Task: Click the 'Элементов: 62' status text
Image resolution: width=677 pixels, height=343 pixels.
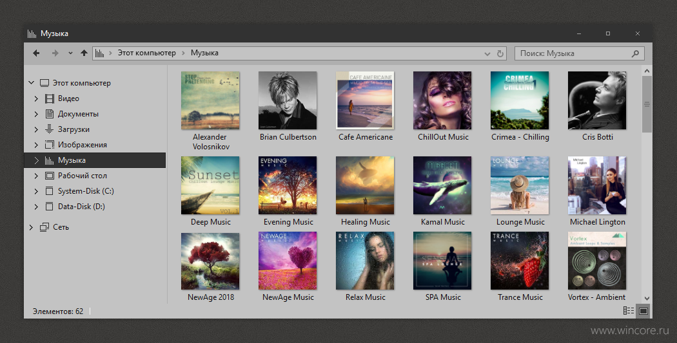Action: pos(58,311)
